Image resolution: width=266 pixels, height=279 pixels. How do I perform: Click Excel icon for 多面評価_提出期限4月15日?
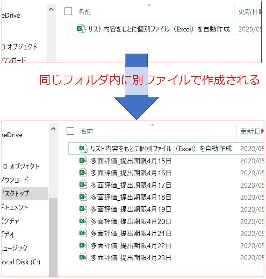83,161
